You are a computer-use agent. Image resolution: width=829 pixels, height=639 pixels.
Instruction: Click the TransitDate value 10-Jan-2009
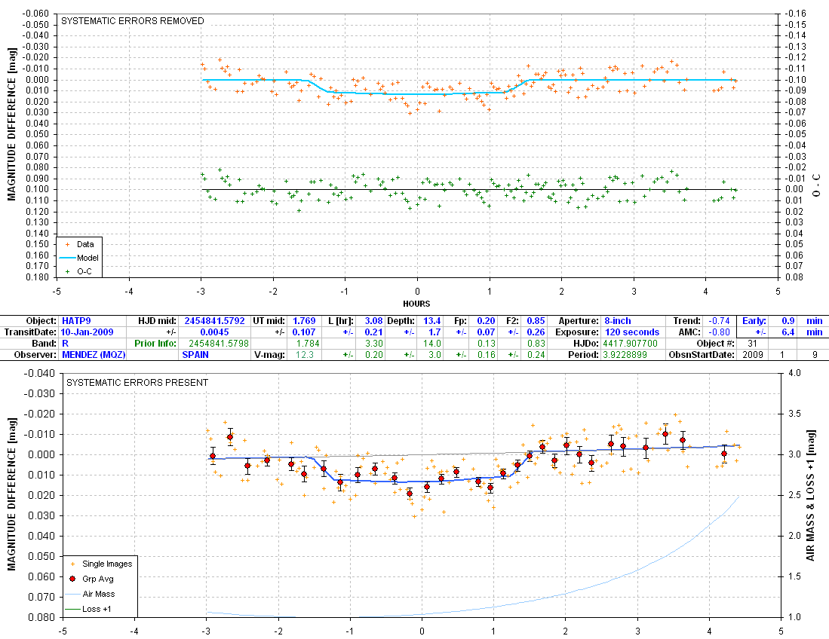click(x=87, y=332)
